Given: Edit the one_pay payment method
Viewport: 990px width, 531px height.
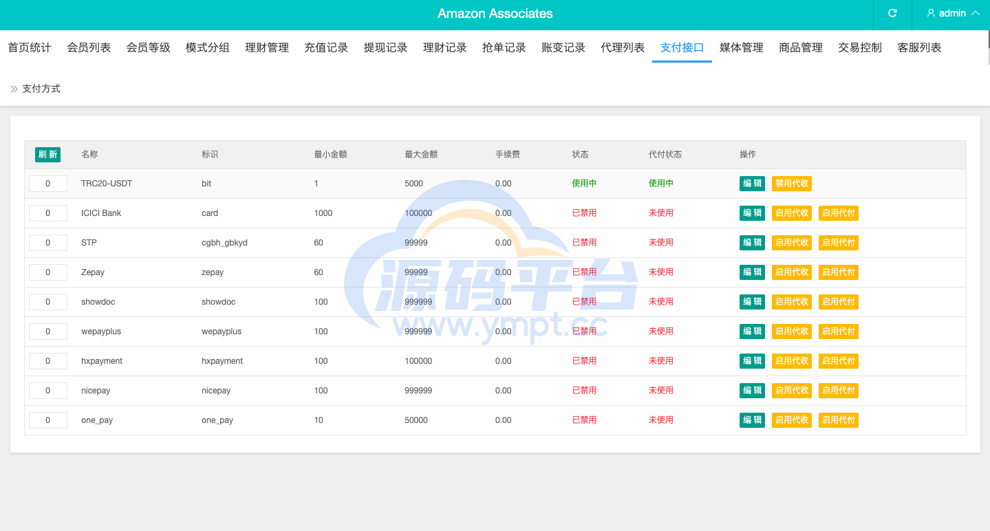Looking at the screenshot, I should [752, 420].
